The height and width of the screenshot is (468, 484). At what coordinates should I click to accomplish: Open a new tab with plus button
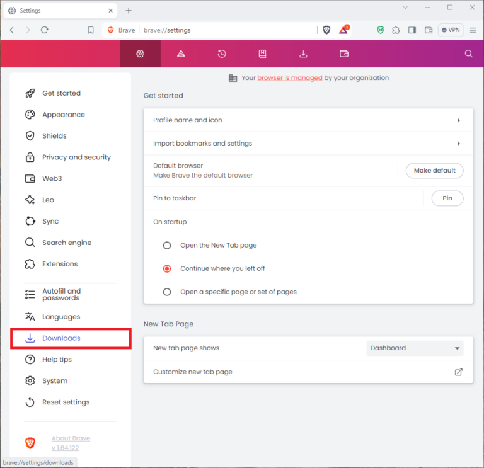click(x=129, y=11)
